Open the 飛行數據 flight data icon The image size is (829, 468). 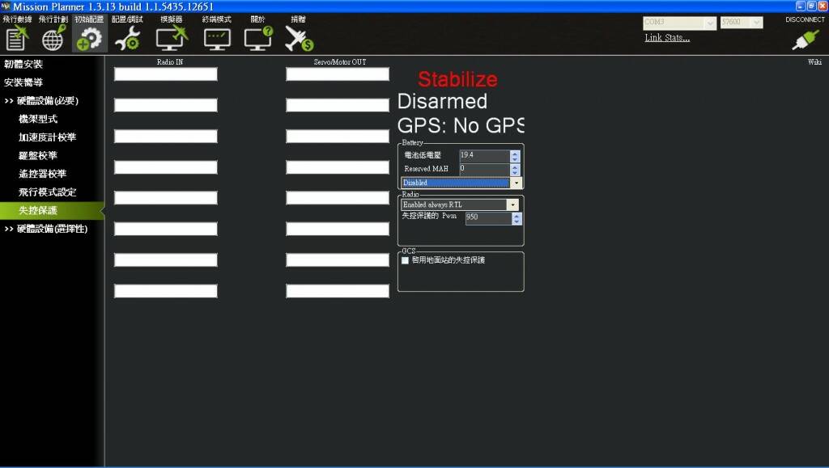pyautogui.click(x=17, y=37)
